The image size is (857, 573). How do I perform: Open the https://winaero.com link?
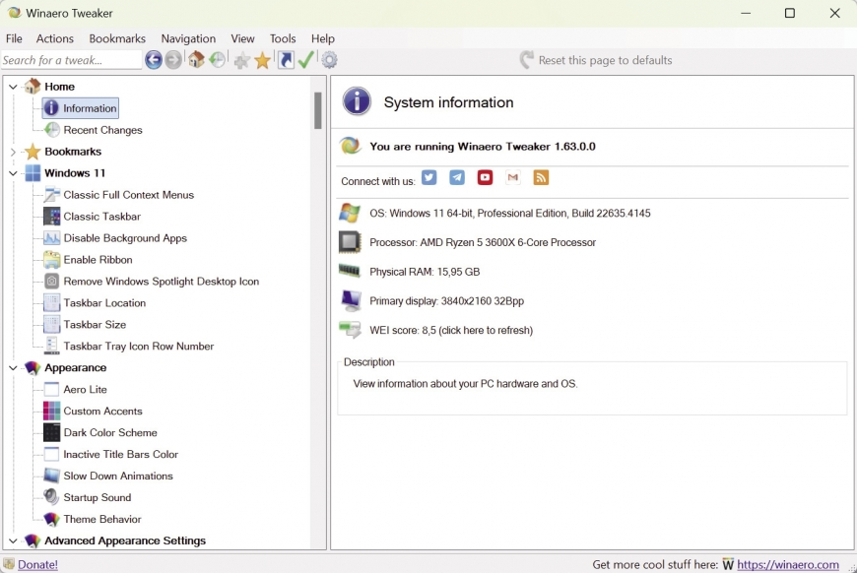pyautogui.click(x=788, y=565)
